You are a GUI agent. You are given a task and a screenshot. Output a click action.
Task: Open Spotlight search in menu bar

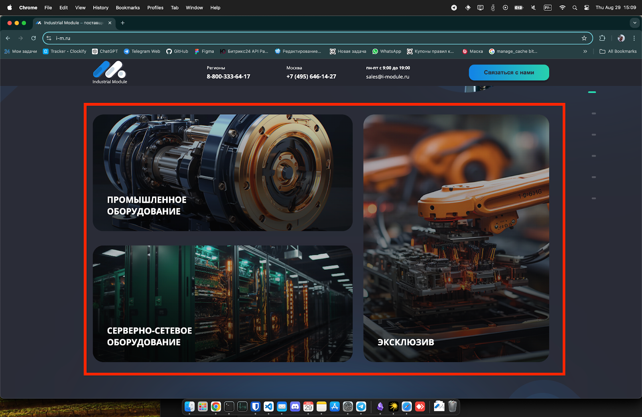click(575, 8)
